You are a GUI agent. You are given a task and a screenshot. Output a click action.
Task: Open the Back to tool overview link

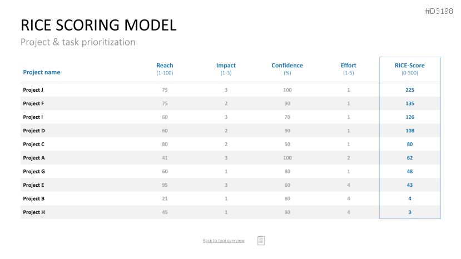click(x=224, y=241)
